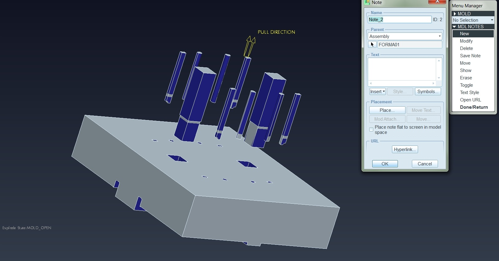Click the text area scroll up arrow

[x=439, y=61]
